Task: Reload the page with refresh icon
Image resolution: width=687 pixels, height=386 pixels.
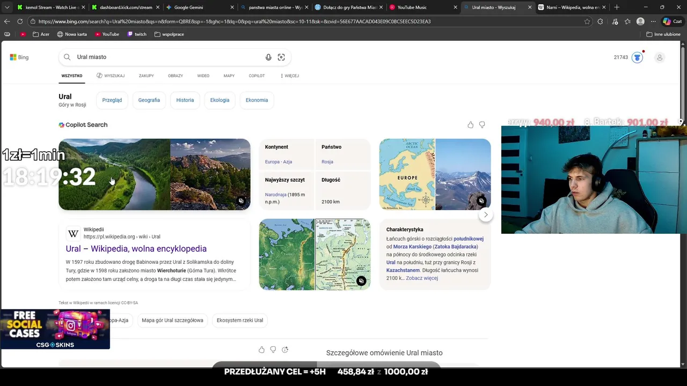Action: click(x=20, y=21)
